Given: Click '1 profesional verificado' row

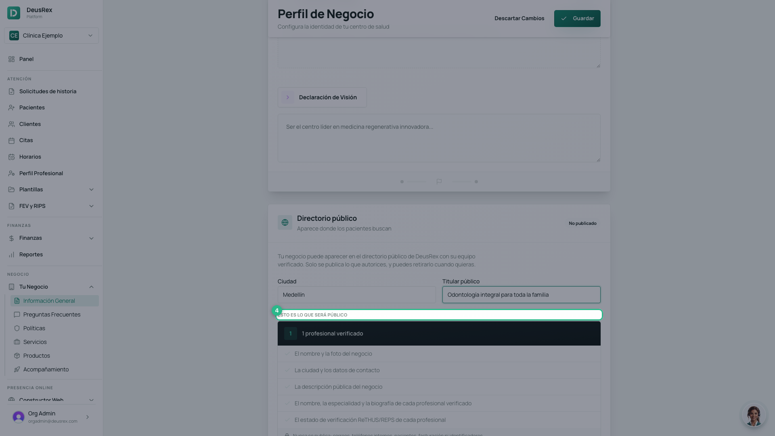Looking at the screenshot, I should [x=439, y=333].
